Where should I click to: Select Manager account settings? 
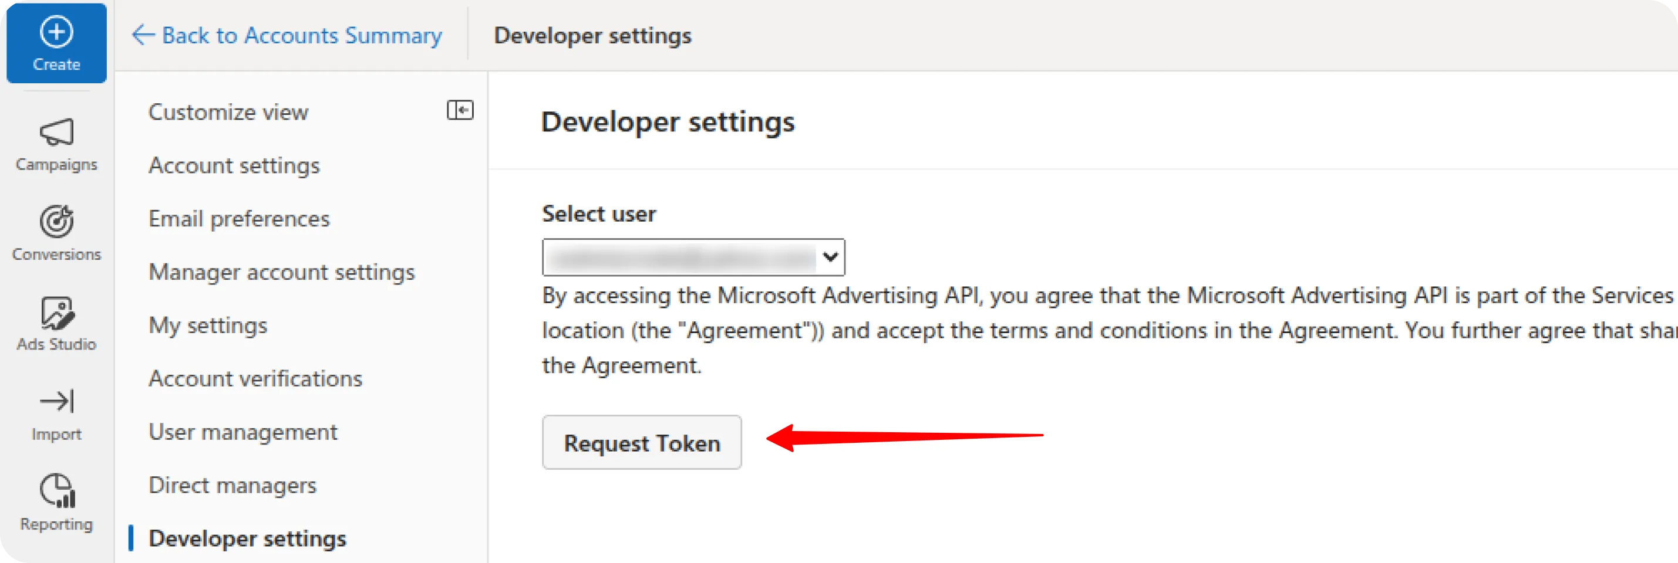point(281,272)
